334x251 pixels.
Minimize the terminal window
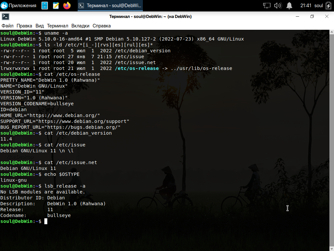click(x=297, y=16)
